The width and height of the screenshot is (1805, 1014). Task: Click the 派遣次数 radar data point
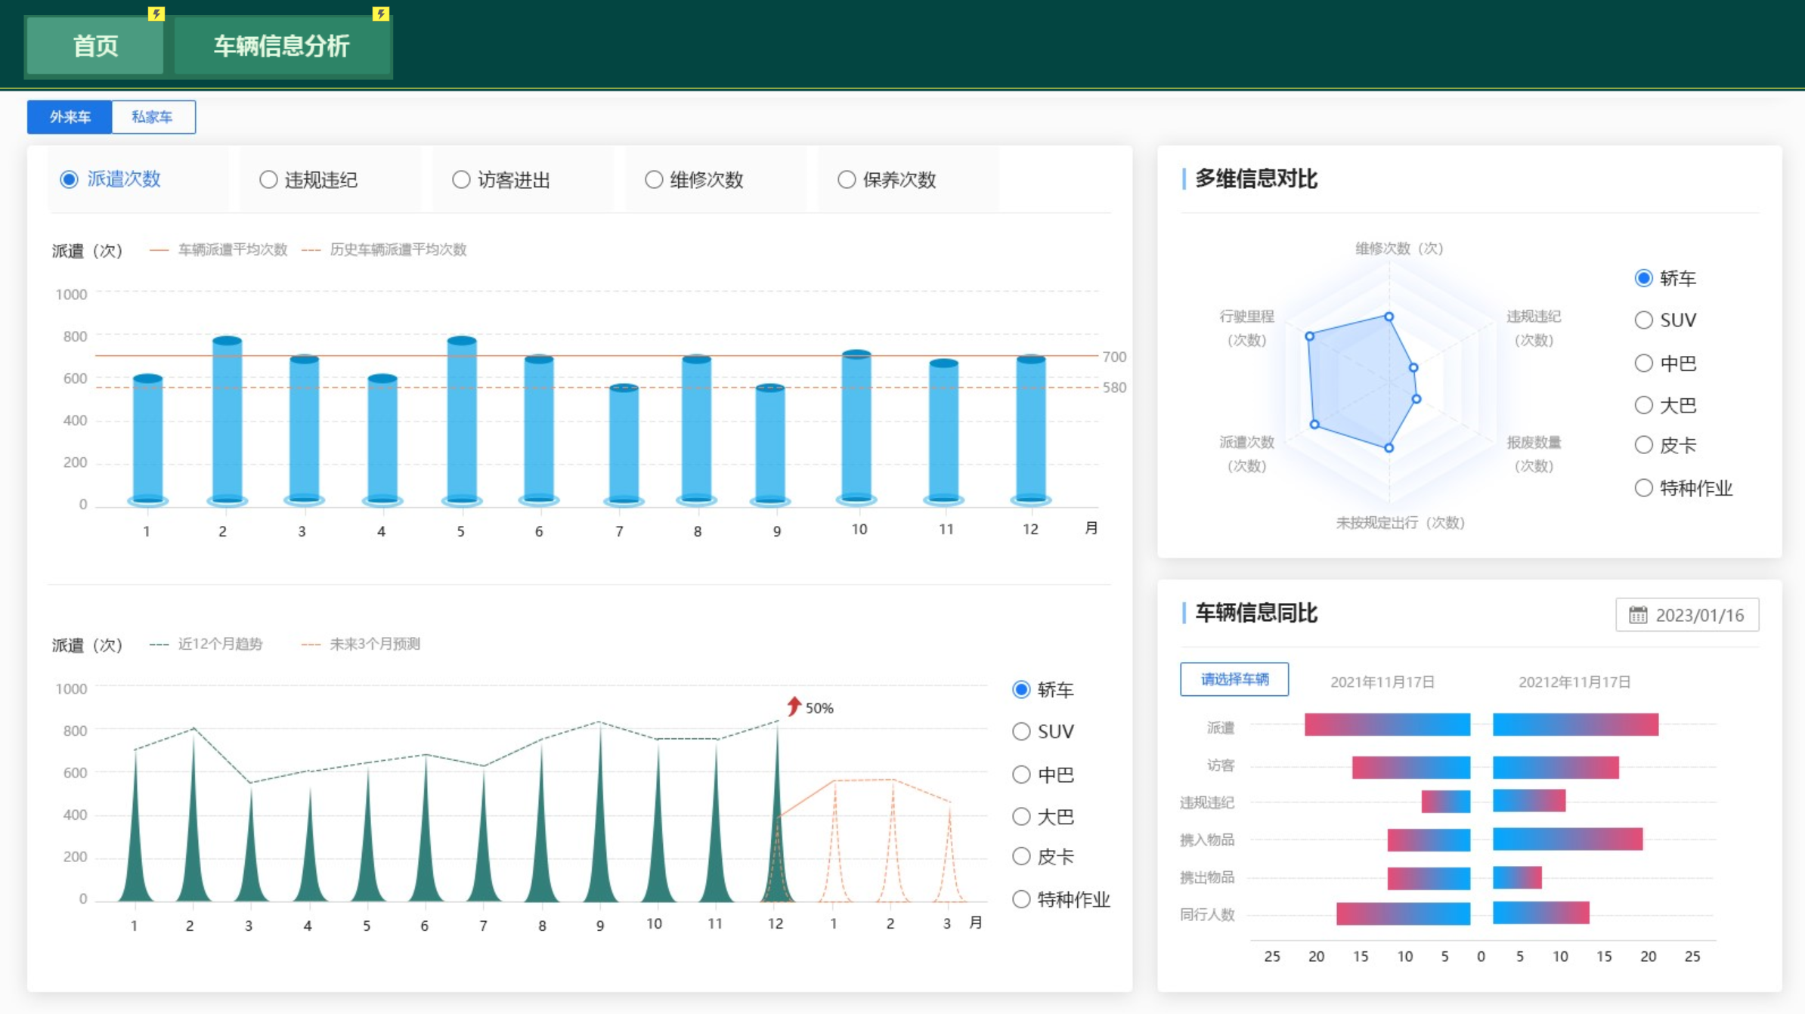coord(1314,425)
